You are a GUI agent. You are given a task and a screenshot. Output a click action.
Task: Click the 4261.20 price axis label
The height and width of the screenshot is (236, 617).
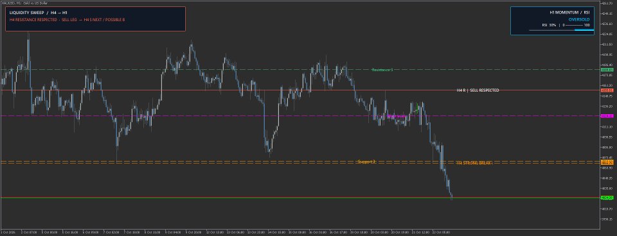(607, 3)
